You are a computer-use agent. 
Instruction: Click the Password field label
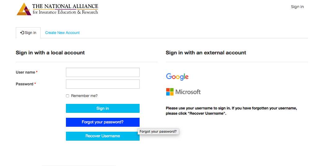tap(24, 84)
